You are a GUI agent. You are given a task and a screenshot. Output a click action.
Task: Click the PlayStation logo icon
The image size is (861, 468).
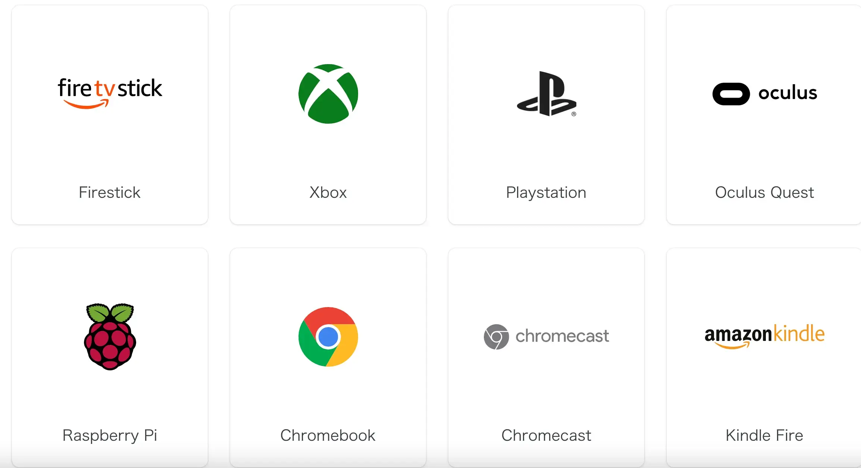click(x=547, y=94)
